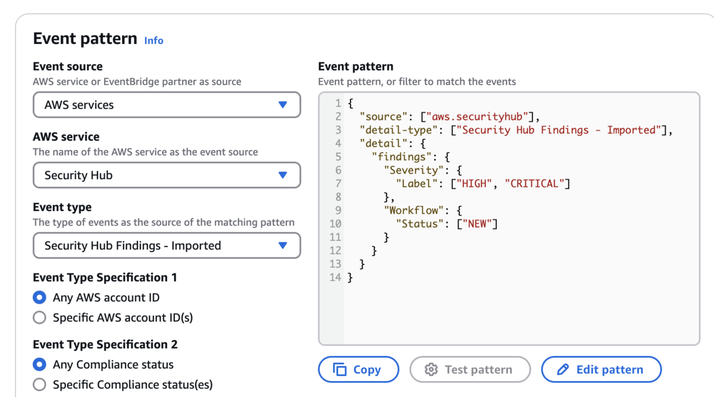Click the pencil icon on Edit pattern

click(563, 370)
